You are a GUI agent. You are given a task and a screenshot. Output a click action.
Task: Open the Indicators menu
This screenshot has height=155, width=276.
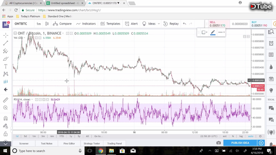pyautogui.click(x=86, y=24)
